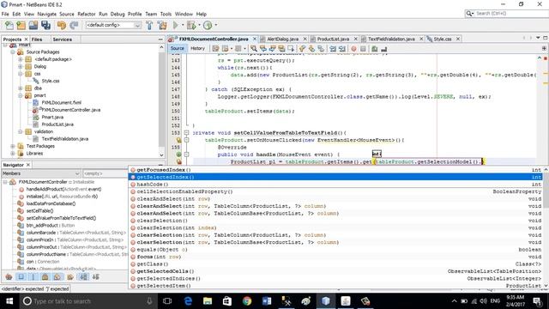Open Run Project dropdown arrow
The image size is (549, 309).
[x=183, y=25]
